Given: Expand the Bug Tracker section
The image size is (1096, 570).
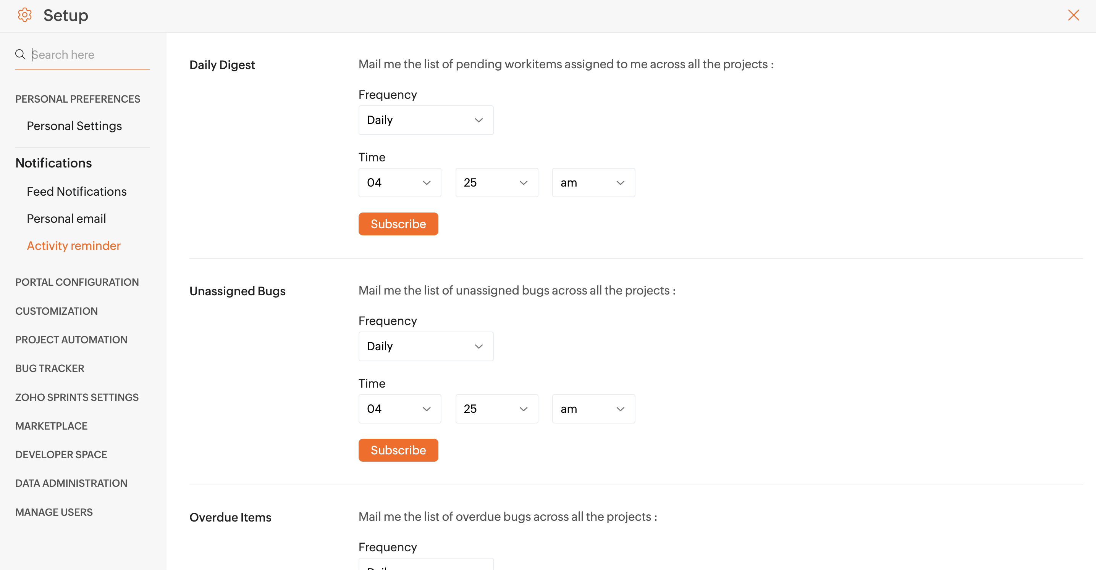Looking at the screenshot, I should click(50, 369).
